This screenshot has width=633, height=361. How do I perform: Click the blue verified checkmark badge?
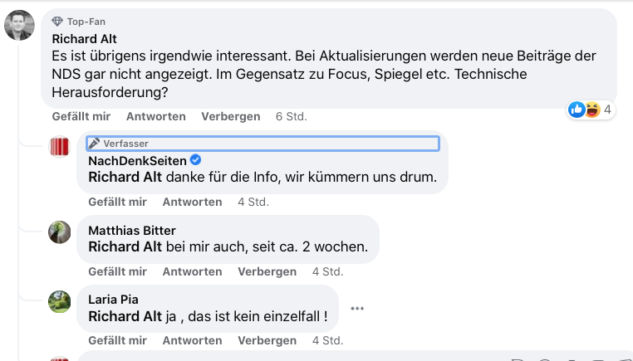[x=195, y=160]
